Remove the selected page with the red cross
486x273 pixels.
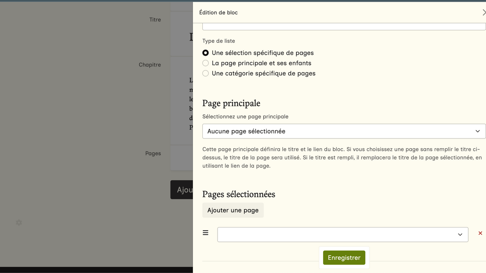pos(480,233)
